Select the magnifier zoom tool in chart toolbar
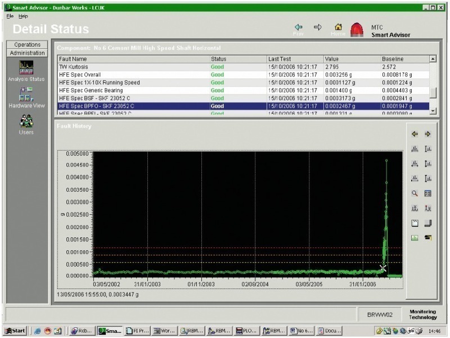This screenshot has width=450, height=338. tap(415, 193)
